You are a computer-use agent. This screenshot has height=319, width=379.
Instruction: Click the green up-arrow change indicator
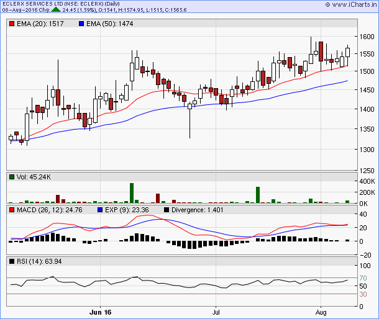pyautogui.click(x=56, y=10)
